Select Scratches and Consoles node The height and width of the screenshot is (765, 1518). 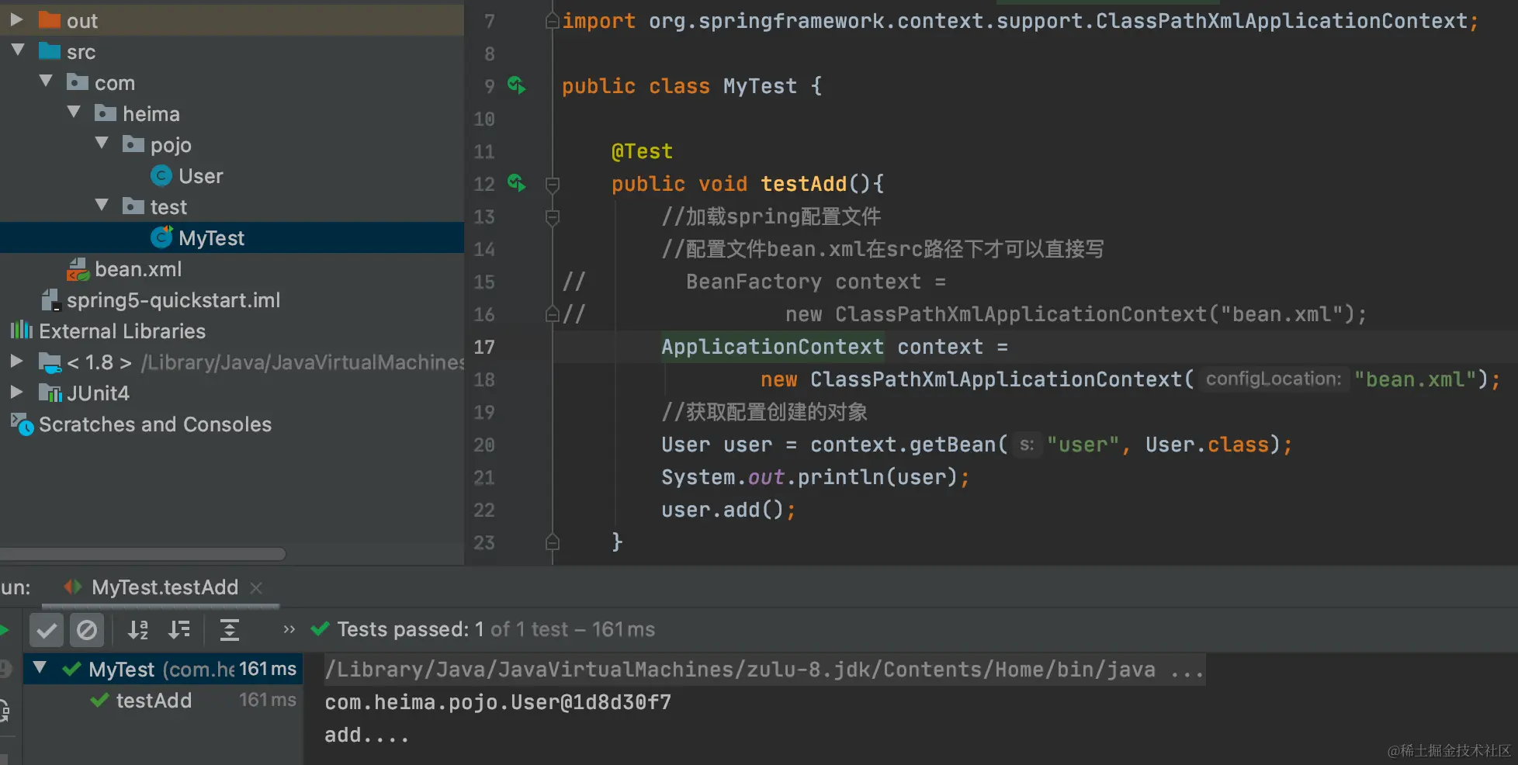tap(155, 424)
